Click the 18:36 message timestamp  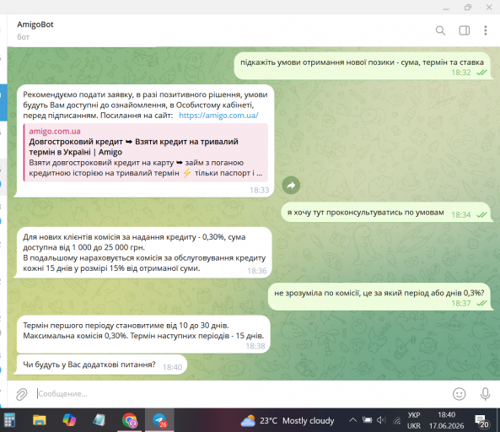tap(257, 271)
